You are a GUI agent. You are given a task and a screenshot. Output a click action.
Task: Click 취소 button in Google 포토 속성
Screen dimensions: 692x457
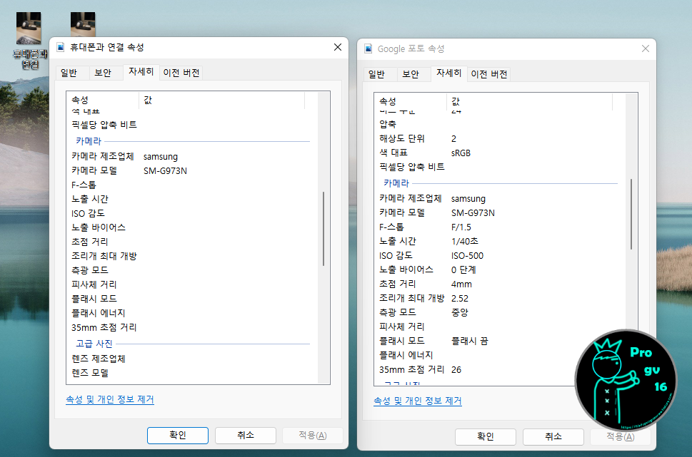[x=553, y=437]
